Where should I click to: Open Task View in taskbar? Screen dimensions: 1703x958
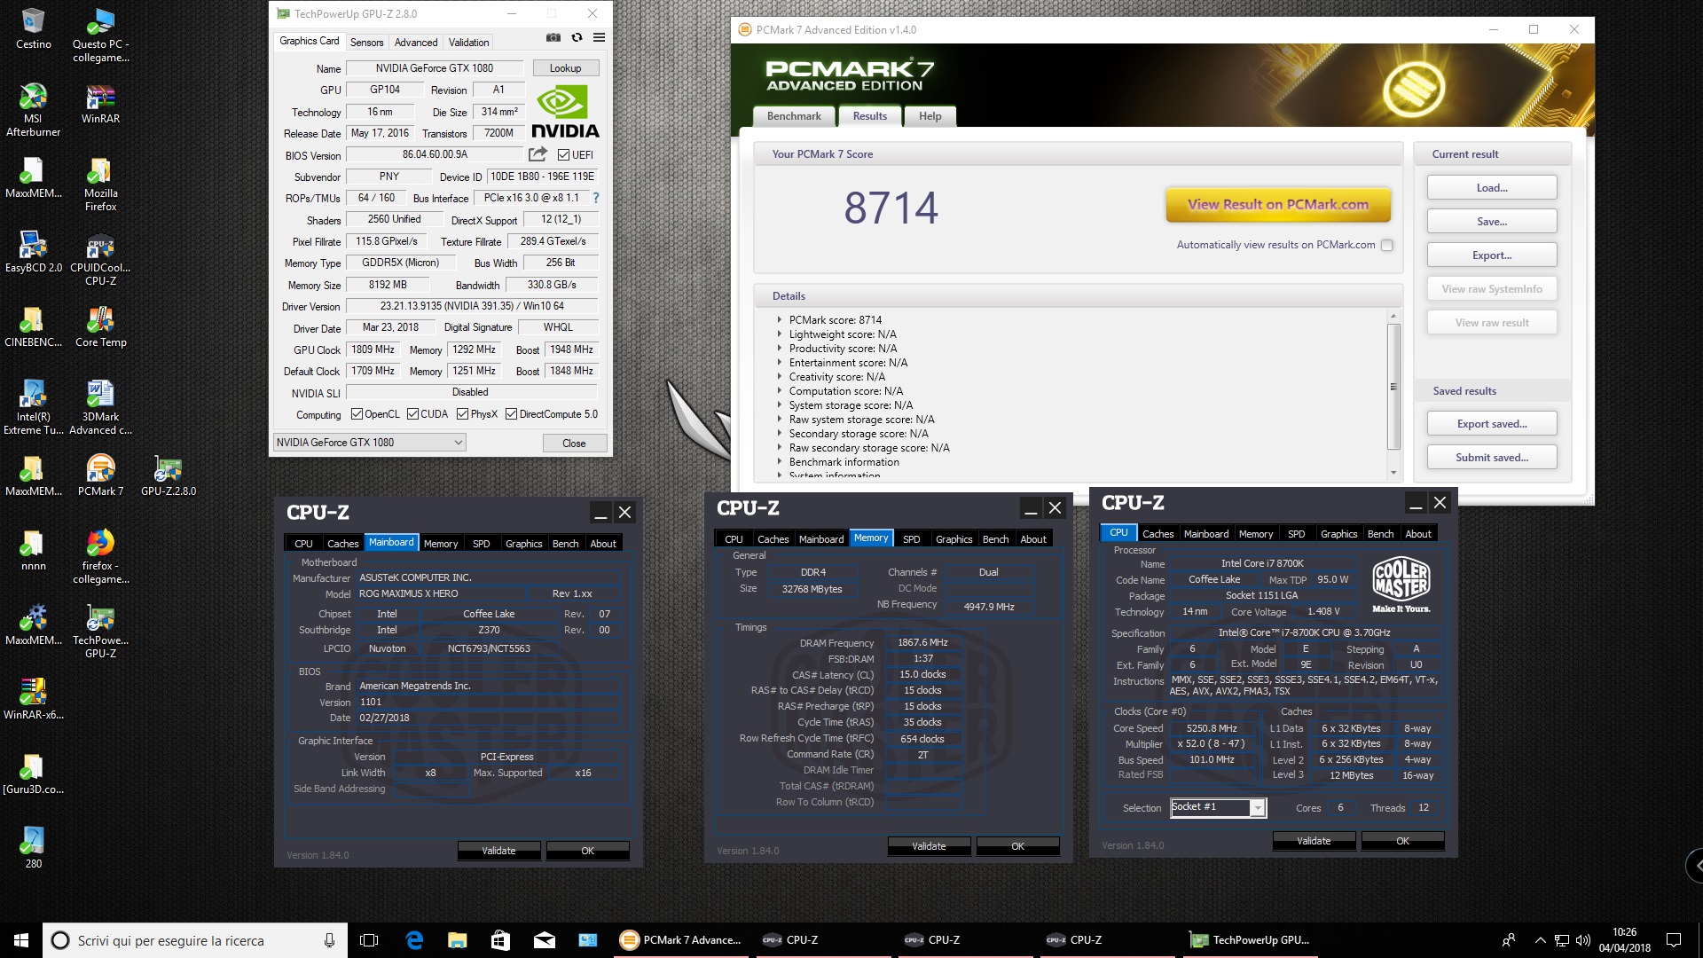tap(369, 940)
